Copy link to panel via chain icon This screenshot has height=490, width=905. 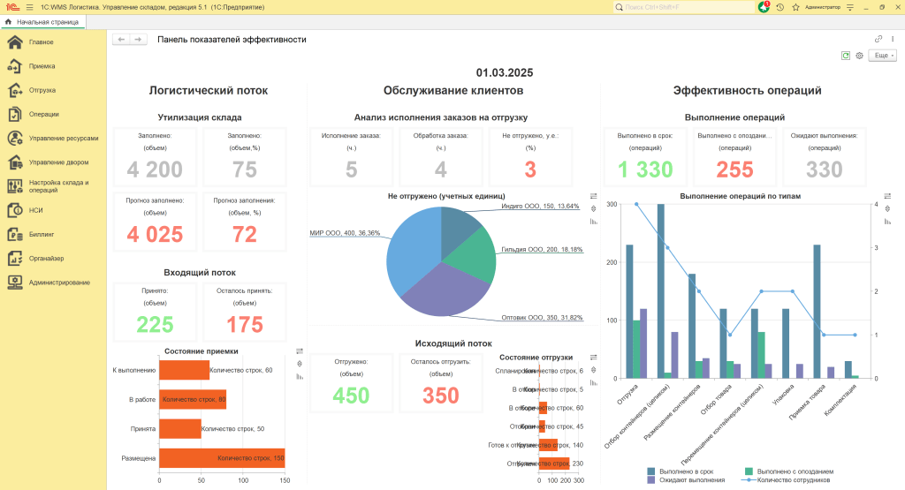point(878,39)
